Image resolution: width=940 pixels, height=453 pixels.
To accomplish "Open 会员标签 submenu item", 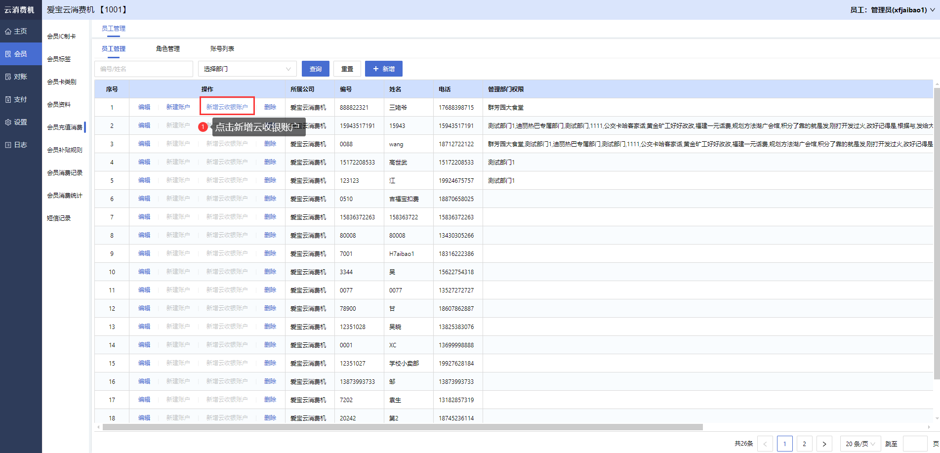I will click(x=59, y=59).
